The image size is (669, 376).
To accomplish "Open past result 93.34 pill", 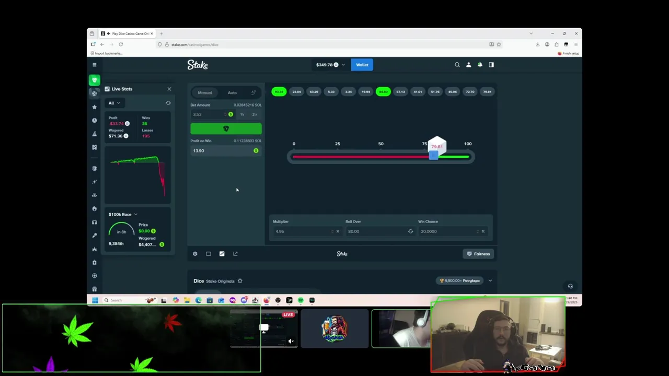I will (279, 92).
